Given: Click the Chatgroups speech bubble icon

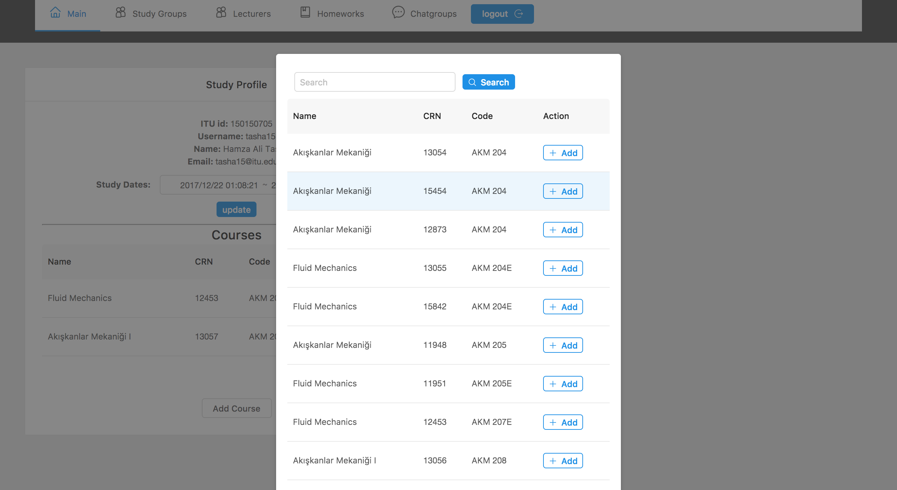Looking at the screenshot, I should 398,13.
